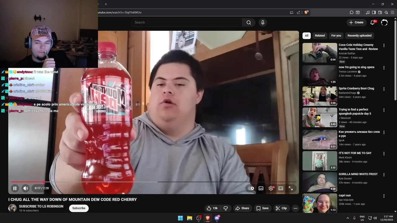Click the install/cast screen icon in address bar
This screenshot has height=223, width=397.
pos(292,12)
